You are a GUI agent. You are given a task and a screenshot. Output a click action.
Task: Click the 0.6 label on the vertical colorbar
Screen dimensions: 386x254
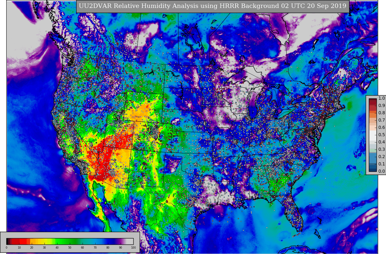tap(382, 127)
